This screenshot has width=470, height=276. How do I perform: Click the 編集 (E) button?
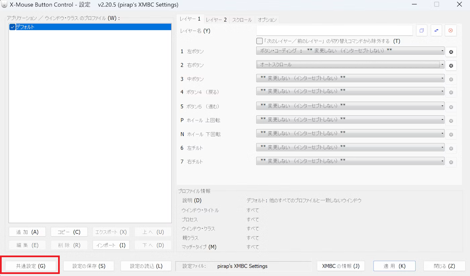28,245
